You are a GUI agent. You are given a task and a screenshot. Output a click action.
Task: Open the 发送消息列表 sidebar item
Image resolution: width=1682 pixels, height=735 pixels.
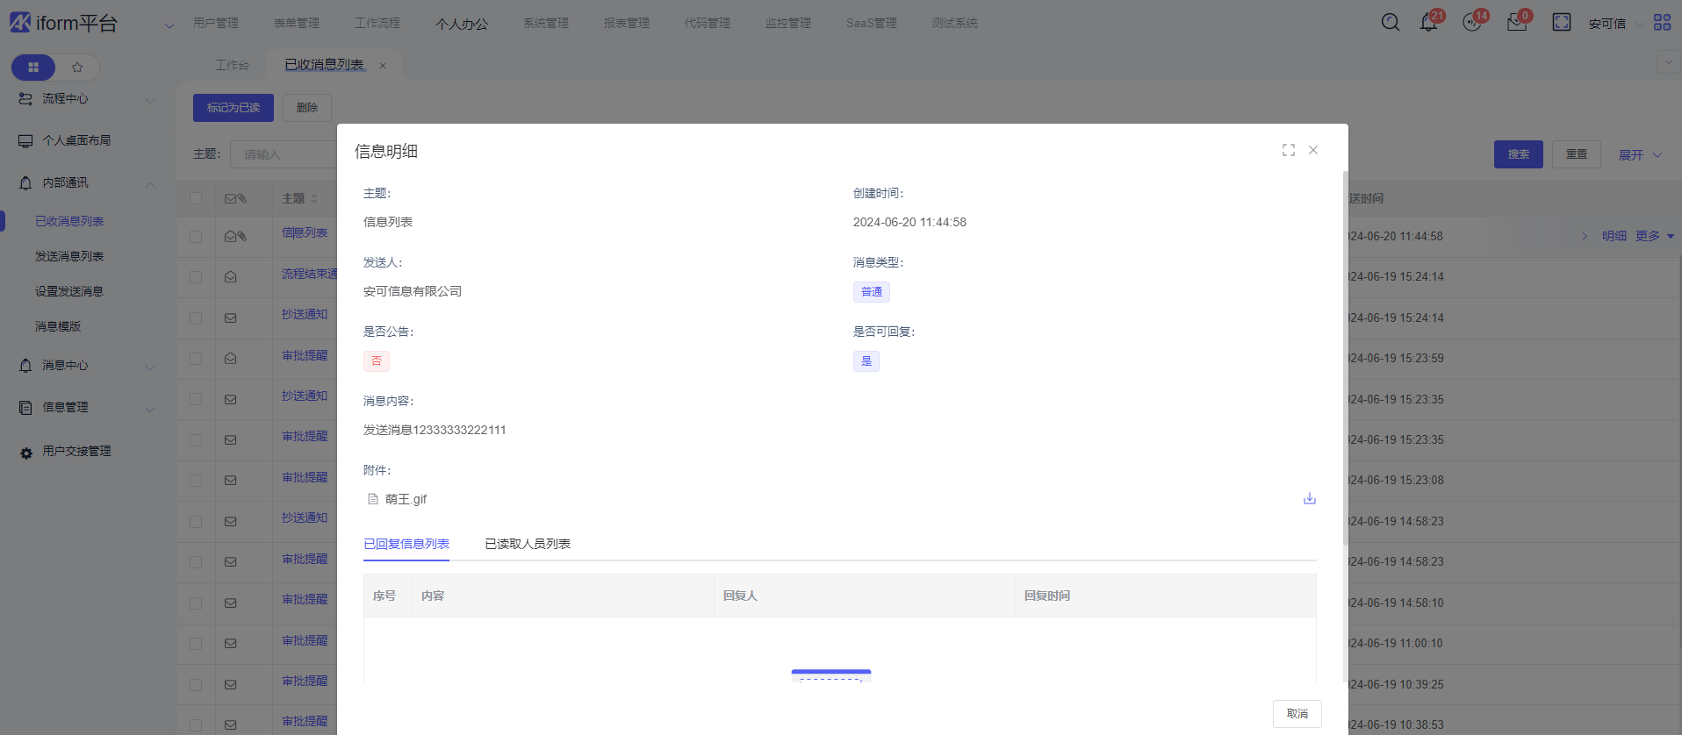tap(69, 256)
